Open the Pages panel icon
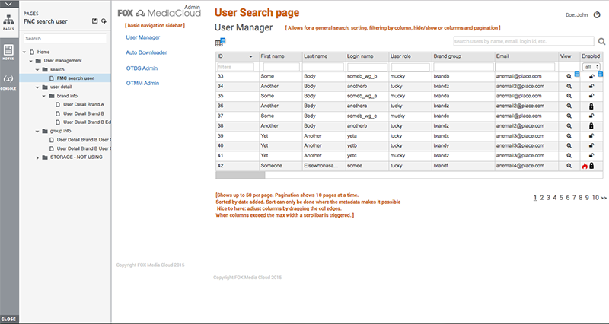Screen dimensions: 609x324 [x=8, y=21]
